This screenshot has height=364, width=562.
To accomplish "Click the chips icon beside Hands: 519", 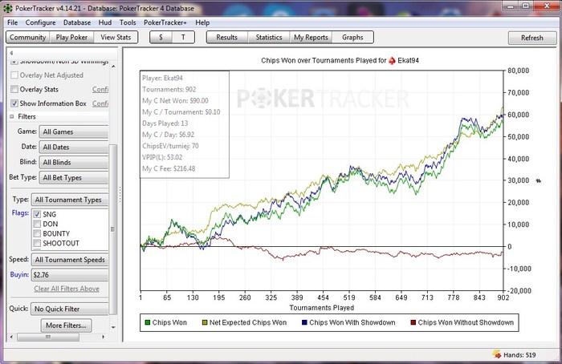I will click(x=497, y=354).
